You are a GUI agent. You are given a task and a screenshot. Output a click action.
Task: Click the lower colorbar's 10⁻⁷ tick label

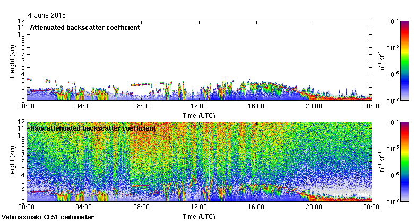[393, 202]
